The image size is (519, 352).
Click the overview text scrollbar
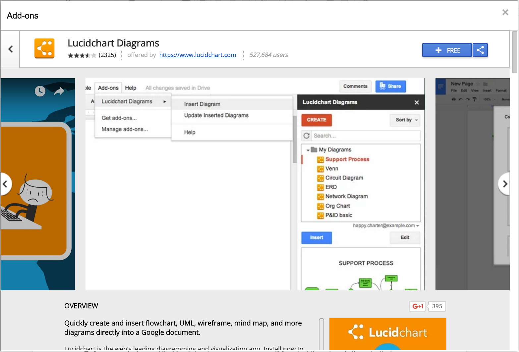click(x=321, y=334)
